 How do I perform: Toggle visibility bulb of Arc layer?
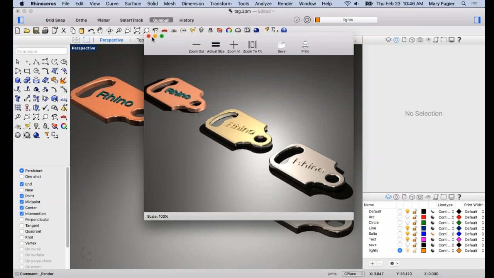tap(407, 217)
